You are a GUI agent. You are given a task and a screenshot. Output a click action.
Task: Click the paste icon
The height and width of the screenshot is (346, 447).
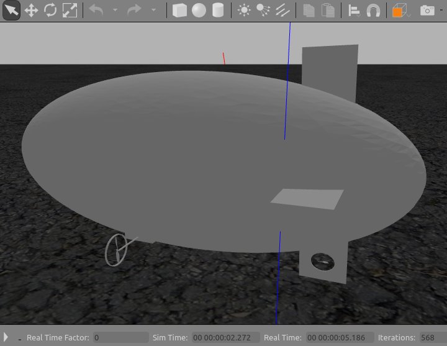point(328,11)
